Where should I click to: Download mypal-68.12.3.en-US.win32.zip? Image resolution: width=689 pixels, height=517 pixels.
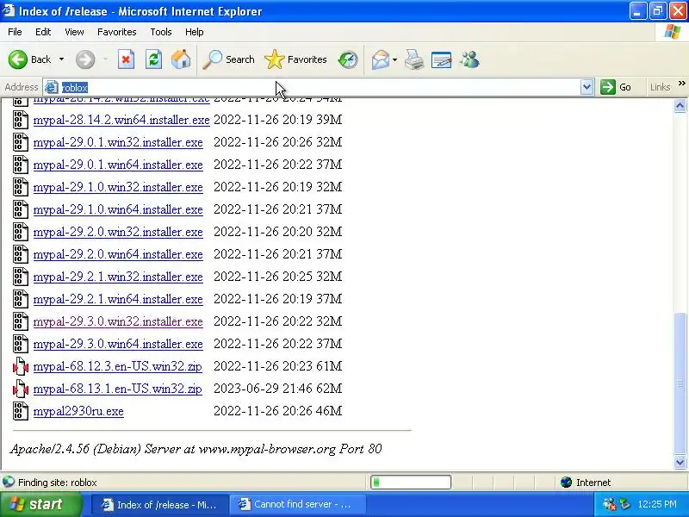tap(118, 367)
